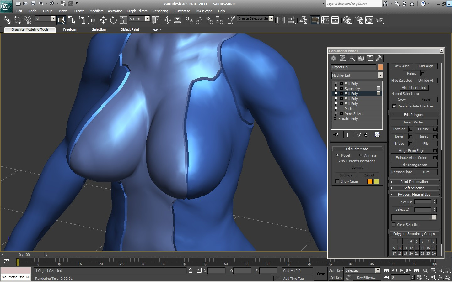
Task: Open the selection filter All dropdown
Action: click(x=53, y=19)
